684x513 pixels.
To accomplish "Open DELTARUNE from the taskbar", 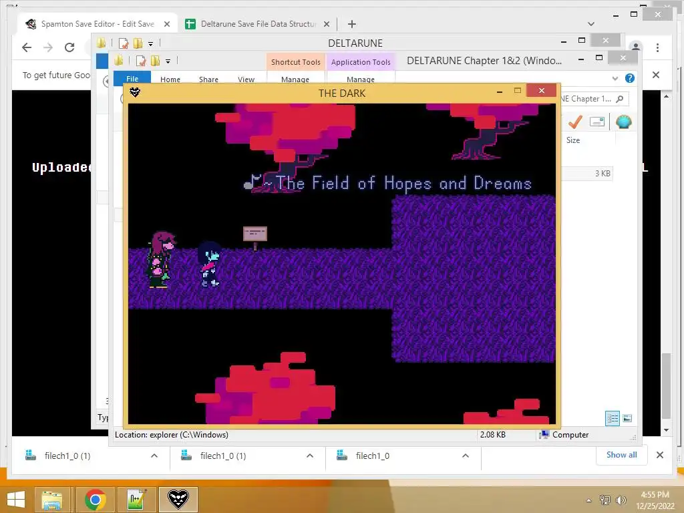I will click(178, 500).
